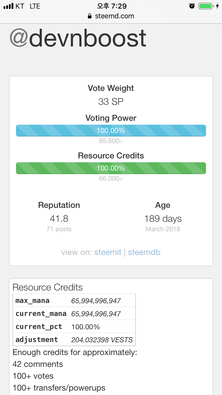Click the adjustment VESTS value
This screenshot has height=395, width=222.
coord(102,340)
